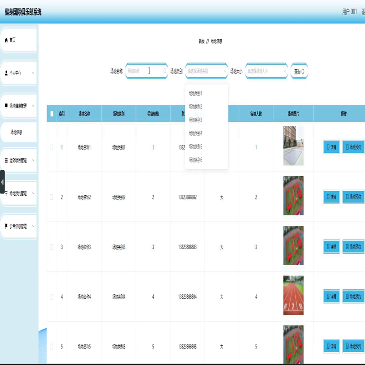Collapse the 场地信息管理 menu chevron

click(33, 106)
